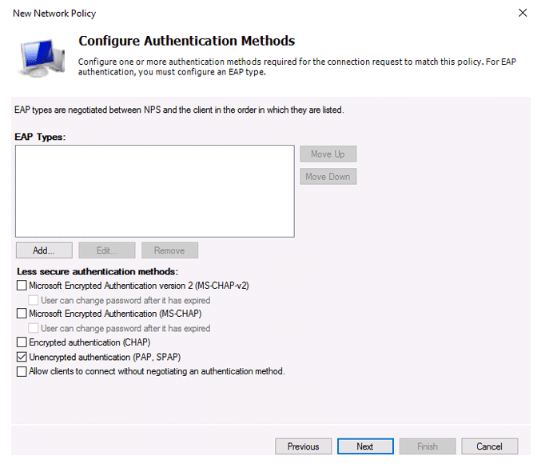This screenshot has width=541, height=468.
Task: Cancel the network policy wizard
Action: coord(490,446)
